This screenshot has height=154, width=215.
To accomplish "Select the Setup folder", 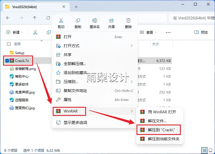I will [x=17, y=53].
